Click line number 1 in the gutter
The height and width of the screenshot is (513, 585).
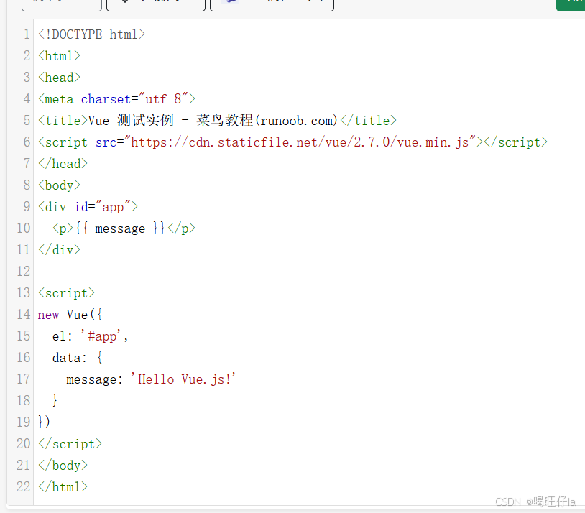(27, 34)
